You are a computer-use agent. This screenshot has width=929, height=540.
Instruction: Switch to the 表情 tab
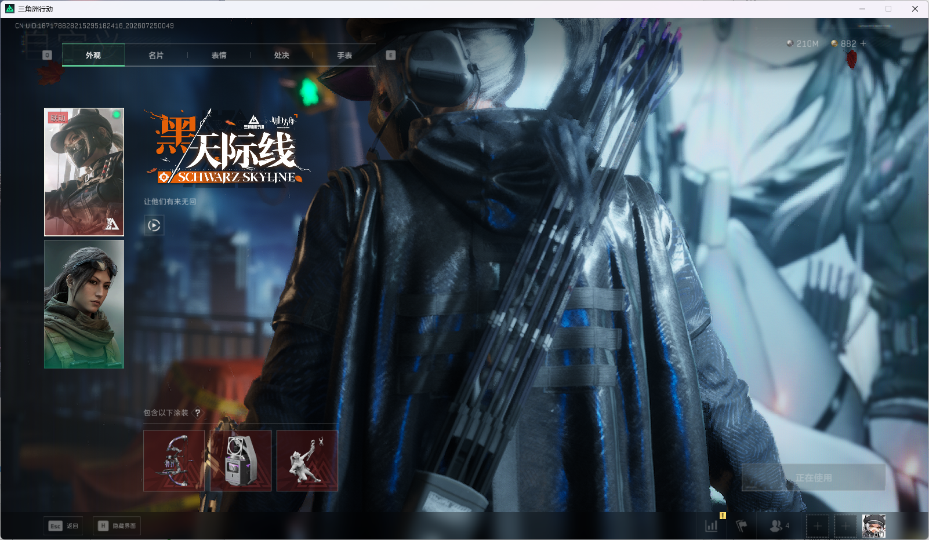[x=219, y=55]
